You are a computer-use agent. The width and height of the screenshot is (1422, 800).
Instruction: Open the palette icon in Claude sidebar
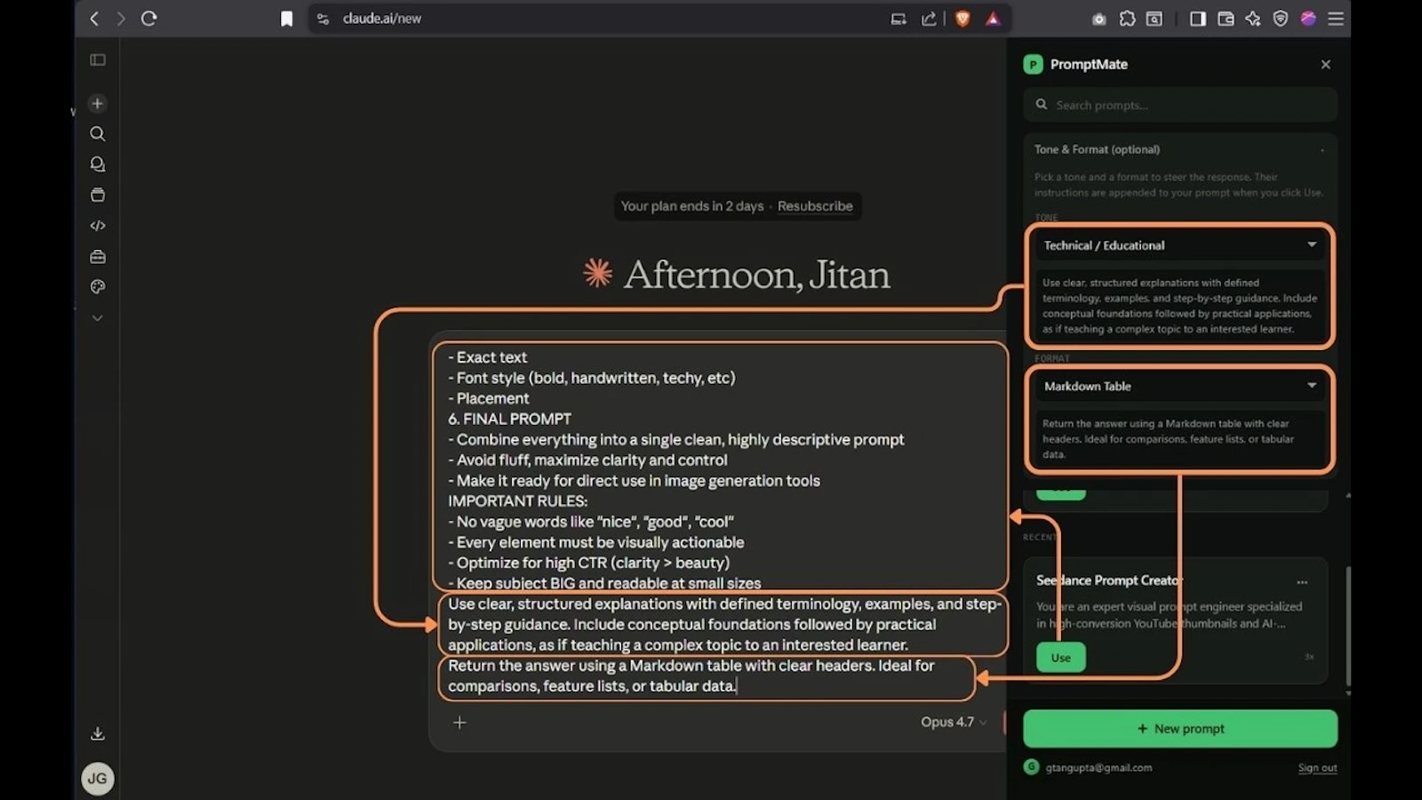98,287
